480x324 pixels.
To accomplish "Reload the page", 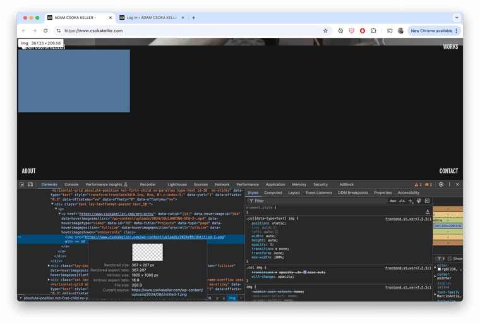I will (x=45, y=30).
